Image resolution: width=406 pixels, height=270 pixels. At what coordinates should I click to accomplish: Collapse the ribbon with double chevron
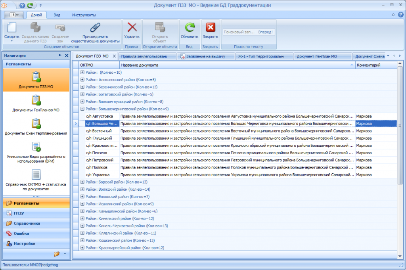(x=393, y=15)
